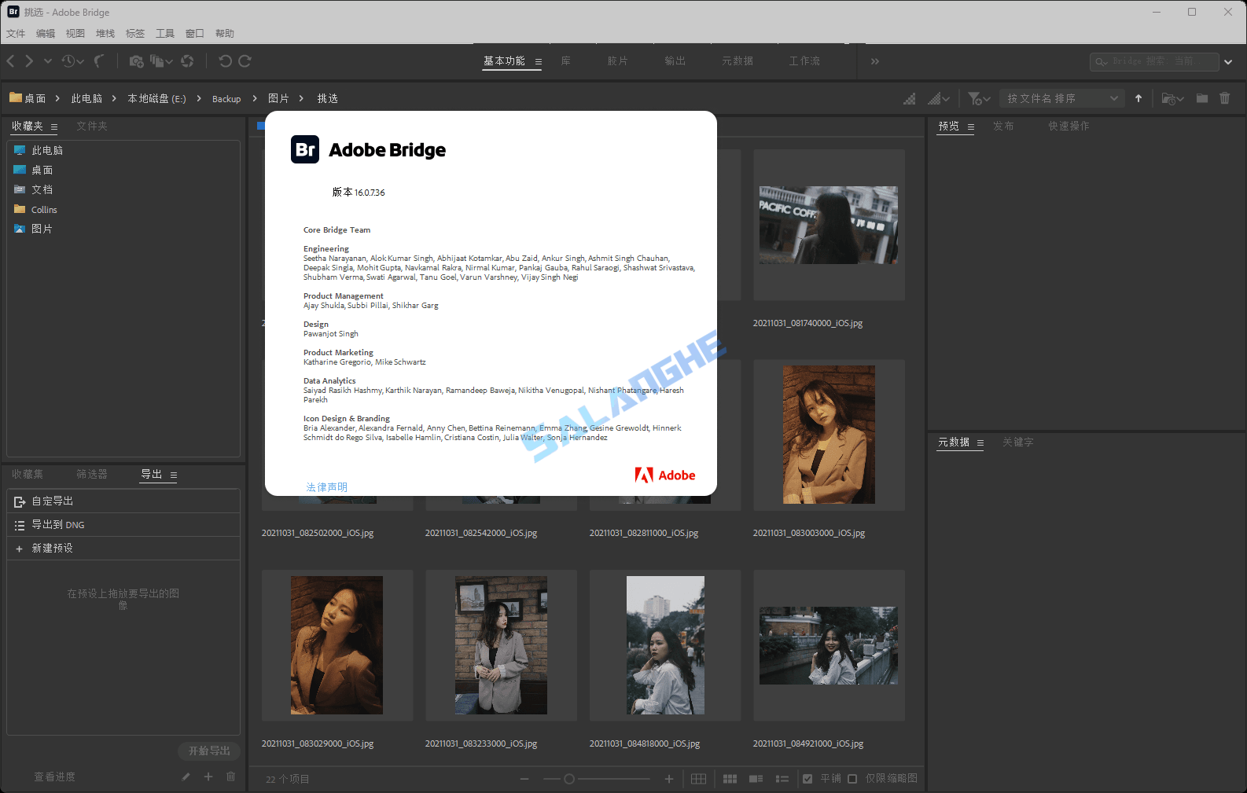
Task: Switch to the 关键字 tab
Action: click(1018, 442)
